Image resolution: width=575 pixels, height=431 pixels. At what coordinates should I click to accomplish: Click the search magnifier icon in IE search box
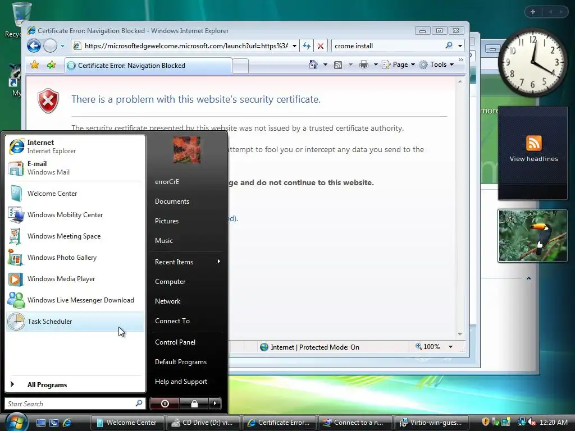click(449, 45)
